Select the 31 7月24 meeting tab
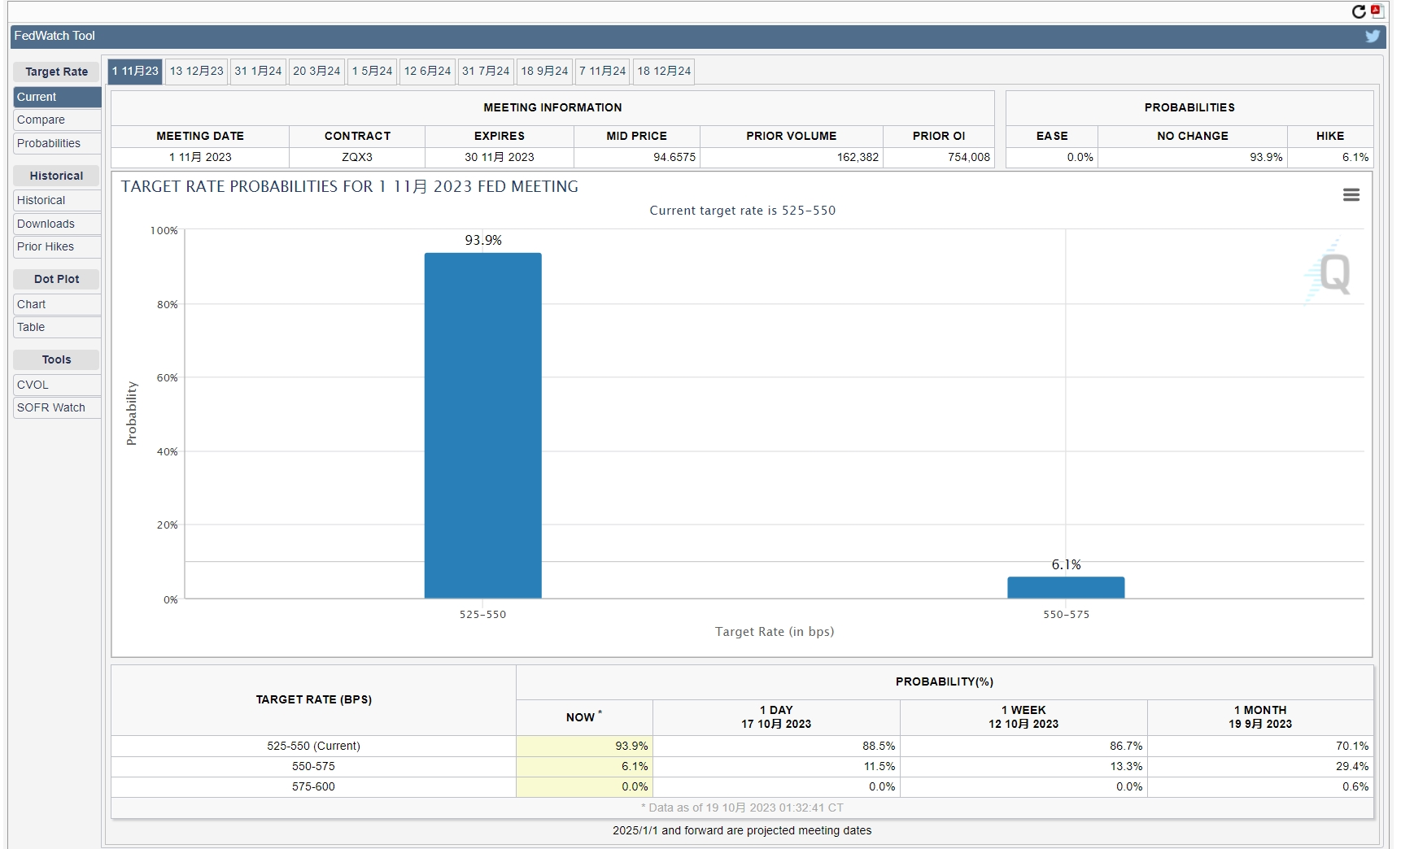 486,71
